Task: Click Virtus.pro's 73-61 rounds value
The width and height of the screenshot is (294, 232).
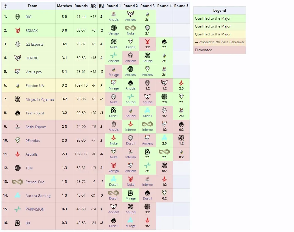Action: (x=81, y=72)
